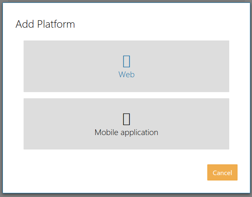Click the word "Web" under the icon
Image resolution: width=252 pixels, height=197 pixels.
coord(127,75)
